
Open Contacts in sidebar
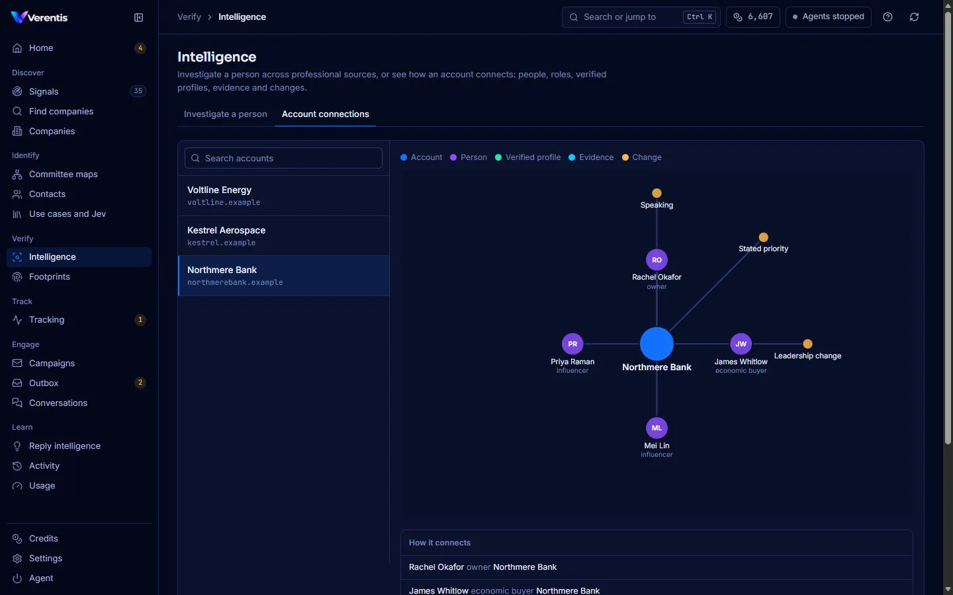point(79,194)
